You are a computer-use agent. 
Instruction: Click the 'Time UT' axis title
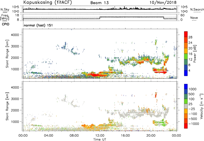tap(100, 139)
